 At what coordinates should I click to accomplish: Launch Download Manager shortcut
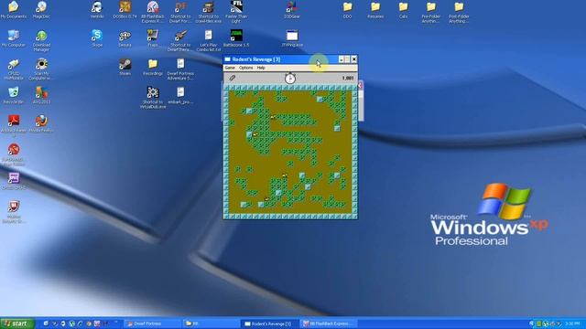click(41, 40)
